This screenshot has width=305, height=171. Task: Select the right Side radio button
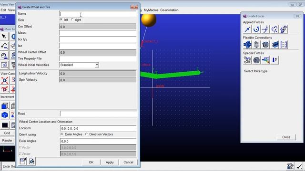pyautogui.click(x=72, y=20)
